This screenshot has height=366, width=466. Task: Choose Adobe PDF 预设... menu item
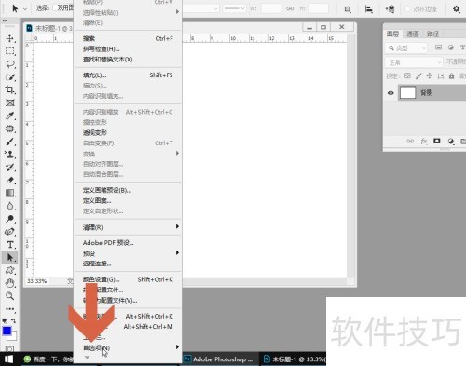coord(128,243)
